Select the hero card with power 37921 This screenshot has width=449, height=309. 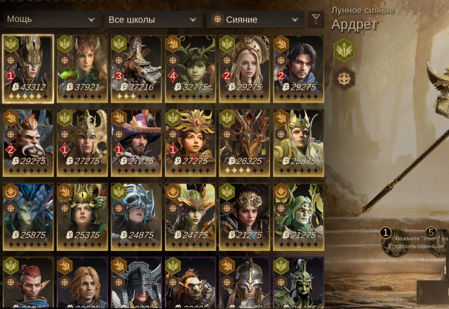pyautogui.click(x=82, y=69)
